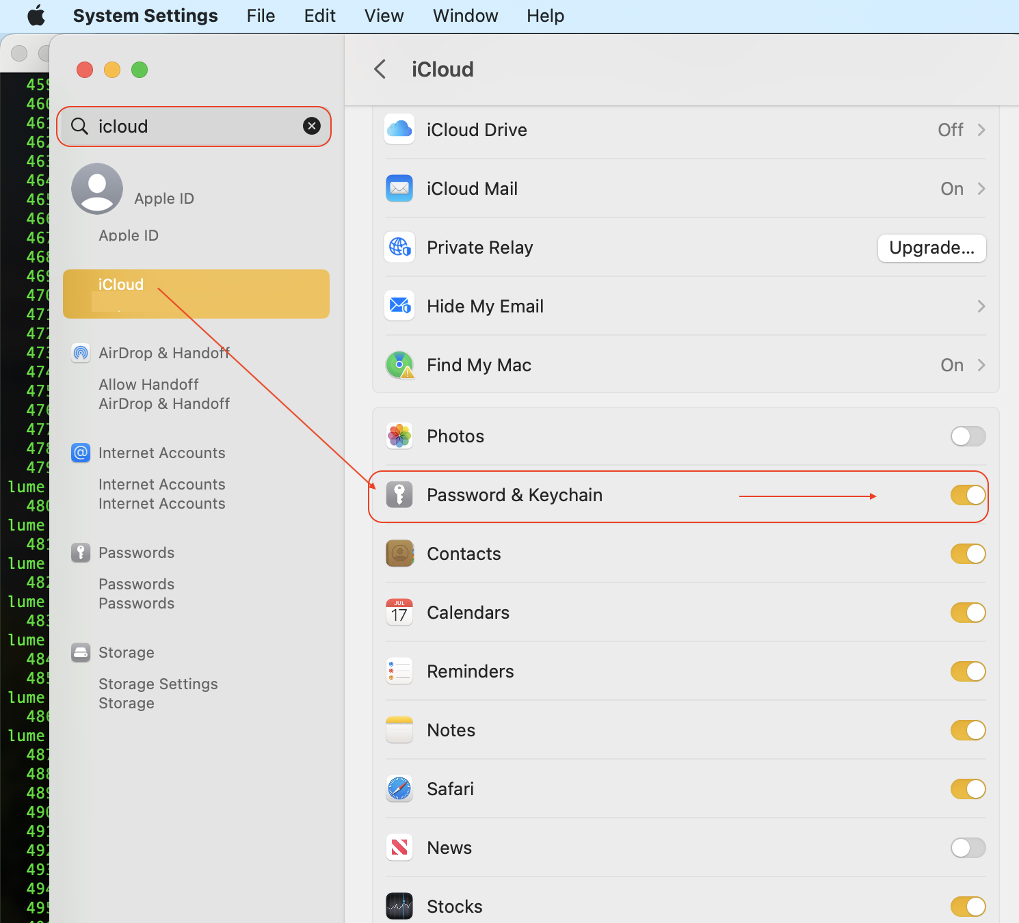The width and height of the screenshot is (1019, 923).
Task: Click the Photos app icon
Action: 399,436
